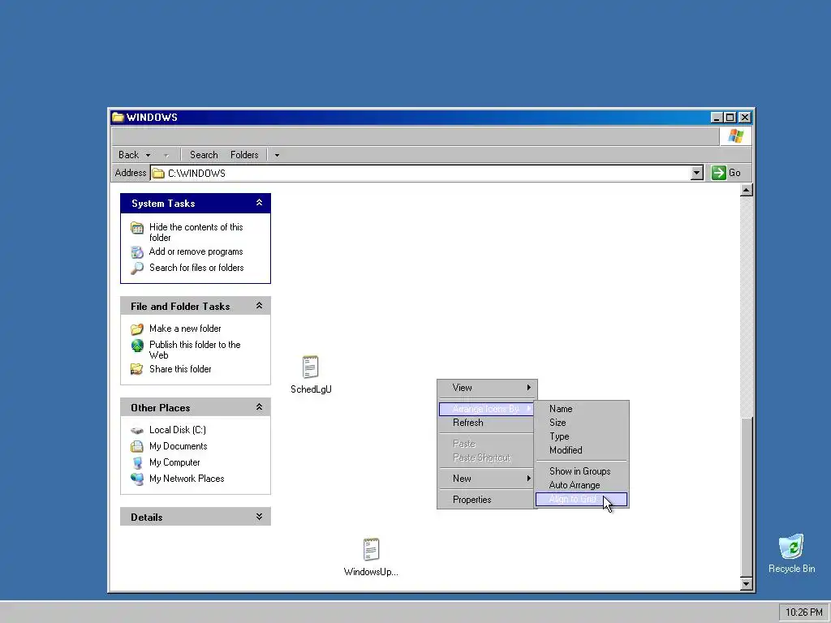The height and width of the screenshot is (623, 831).
Task: Open the Back history dropdown arrow
Action: coord(148,155)
